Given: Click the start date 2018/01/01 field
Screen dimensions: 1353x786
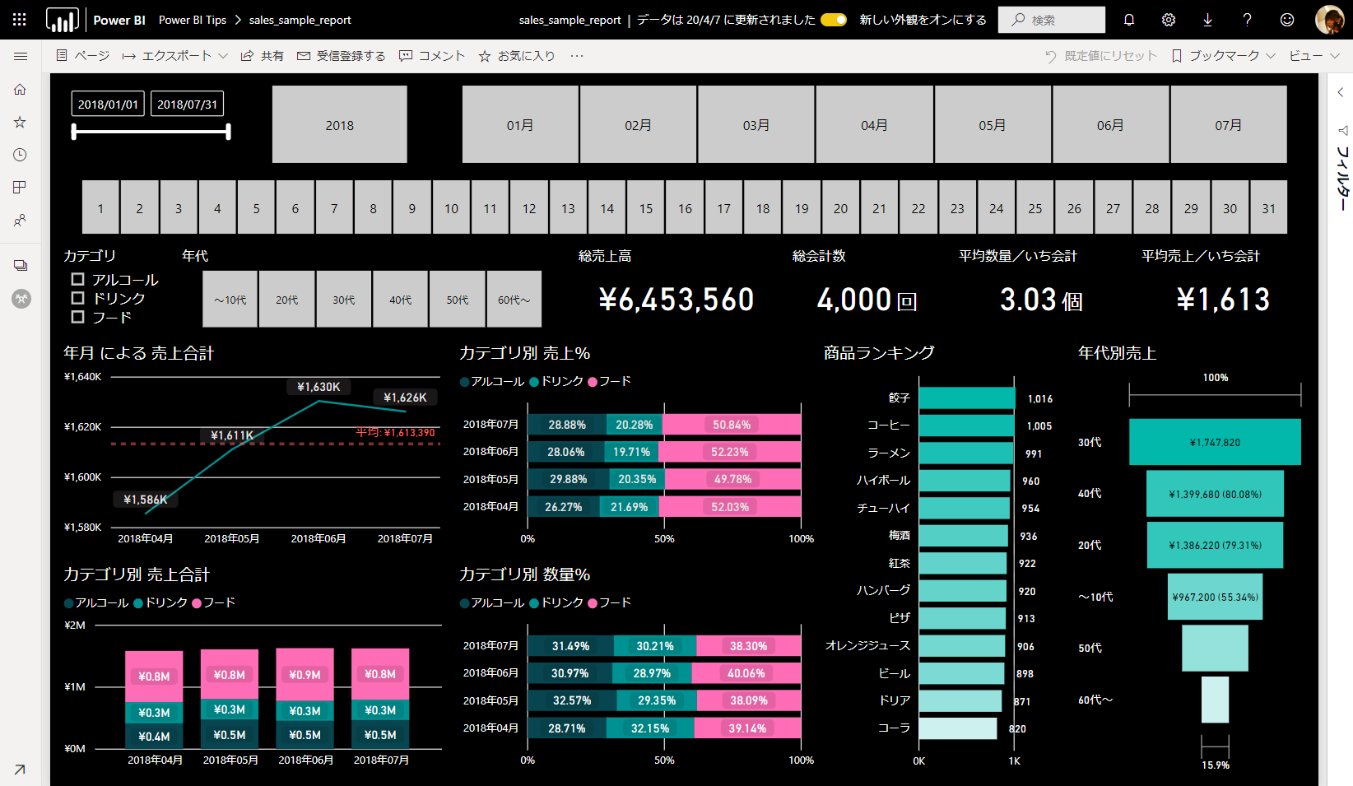Looking at the screenshot, I should pyautogui.click(x=108, y=105).
